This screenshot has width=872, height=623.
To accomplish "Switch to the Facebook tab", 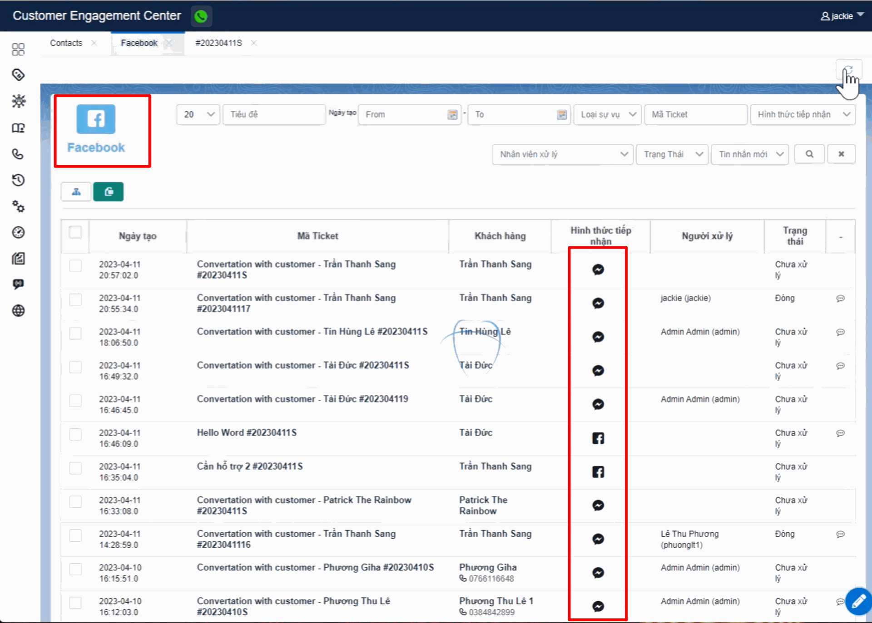I will 139,43.
